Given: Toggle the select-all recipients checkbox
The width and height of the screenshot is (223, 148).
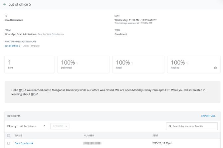Looking at the screenshot, I should pos(9,136).
